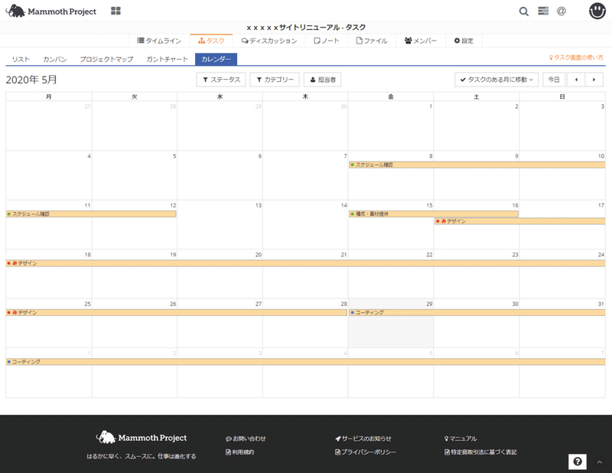The width and height of the screenshot is (612, 473).
Task: Open お問い合わせ footer link
Action: point(246,439)
